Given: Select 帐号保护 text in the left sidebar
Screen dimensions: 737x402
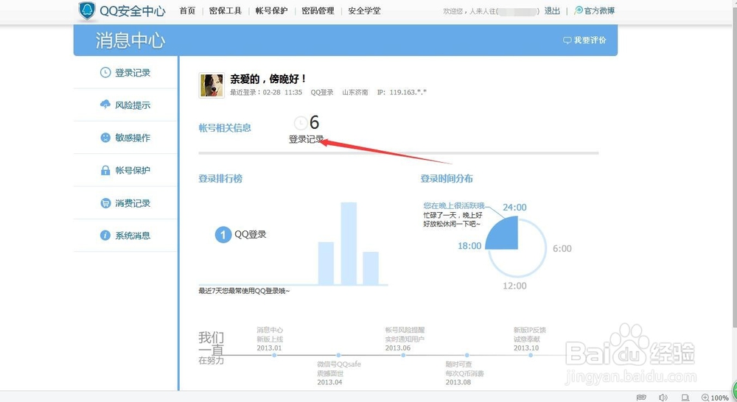Looking at the screenshot, I should 133,171.
